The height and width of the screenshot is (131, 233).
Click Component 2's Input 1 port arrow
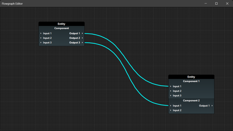tap(171, 106)
